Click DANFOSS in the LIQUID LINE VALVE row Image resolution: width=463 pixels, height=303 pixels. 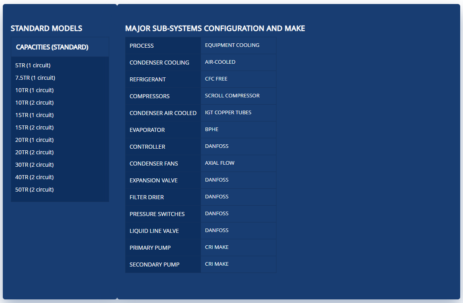(217, 230)
